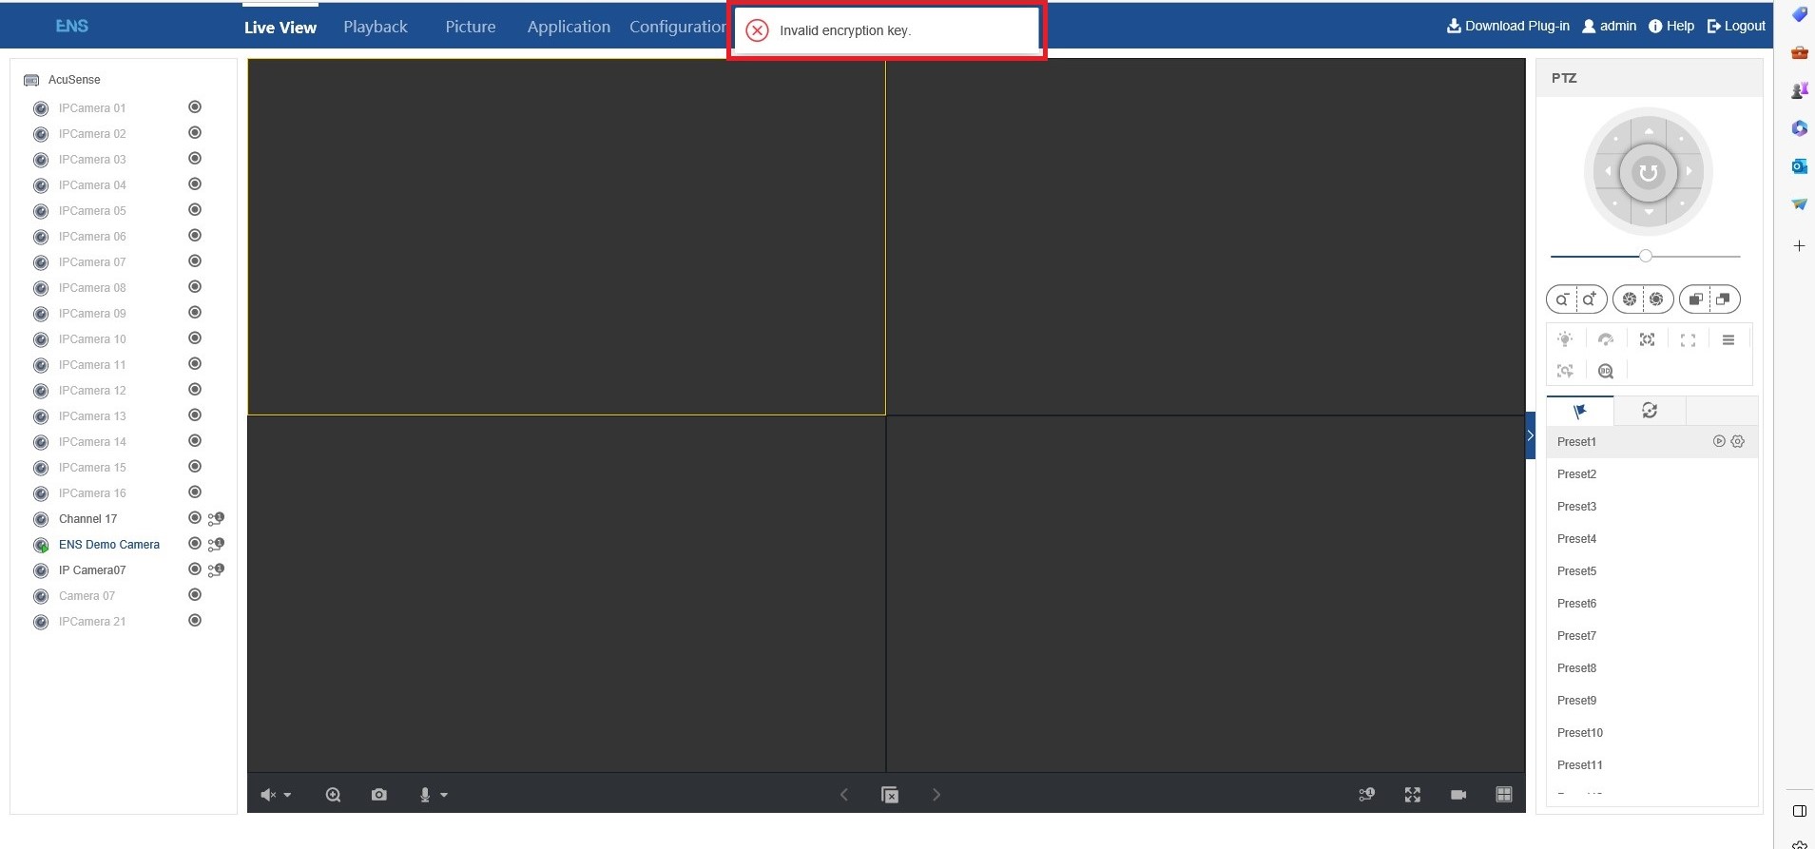1815x849 pixels.
Task: Click the PTZ zoom out button
Action: coord(1562,299)
